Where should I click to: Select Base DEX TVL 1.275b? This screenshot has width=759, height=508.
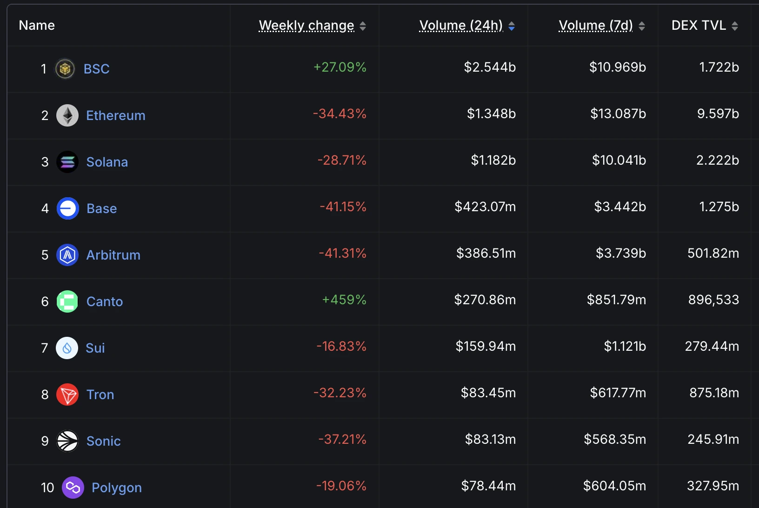[719, 207]
